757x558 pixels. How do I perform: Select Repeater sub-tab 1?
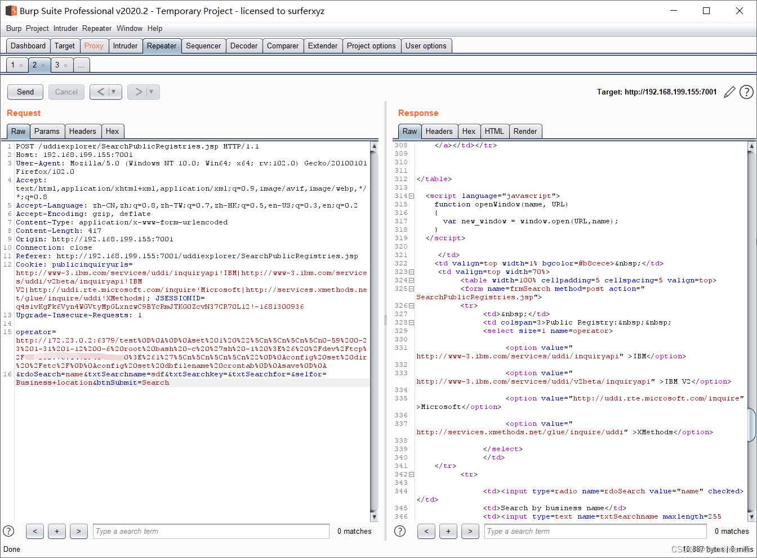[x=13, y=65]
